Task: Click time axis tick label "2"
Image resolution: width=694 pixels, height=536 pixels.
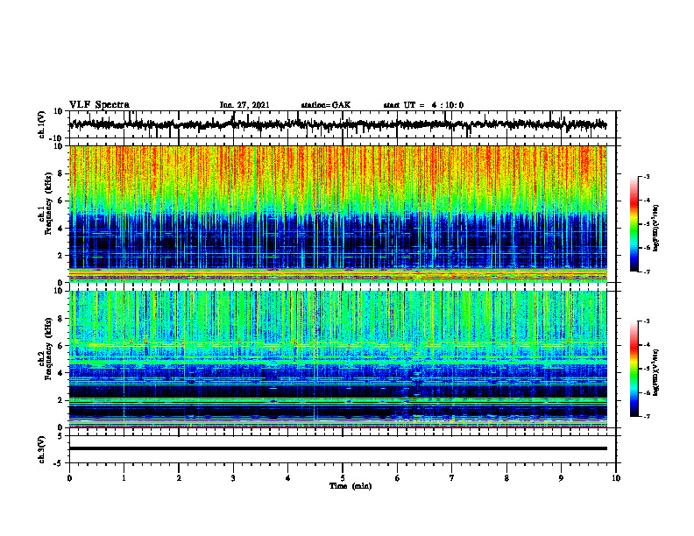Action: pos(179,478)
